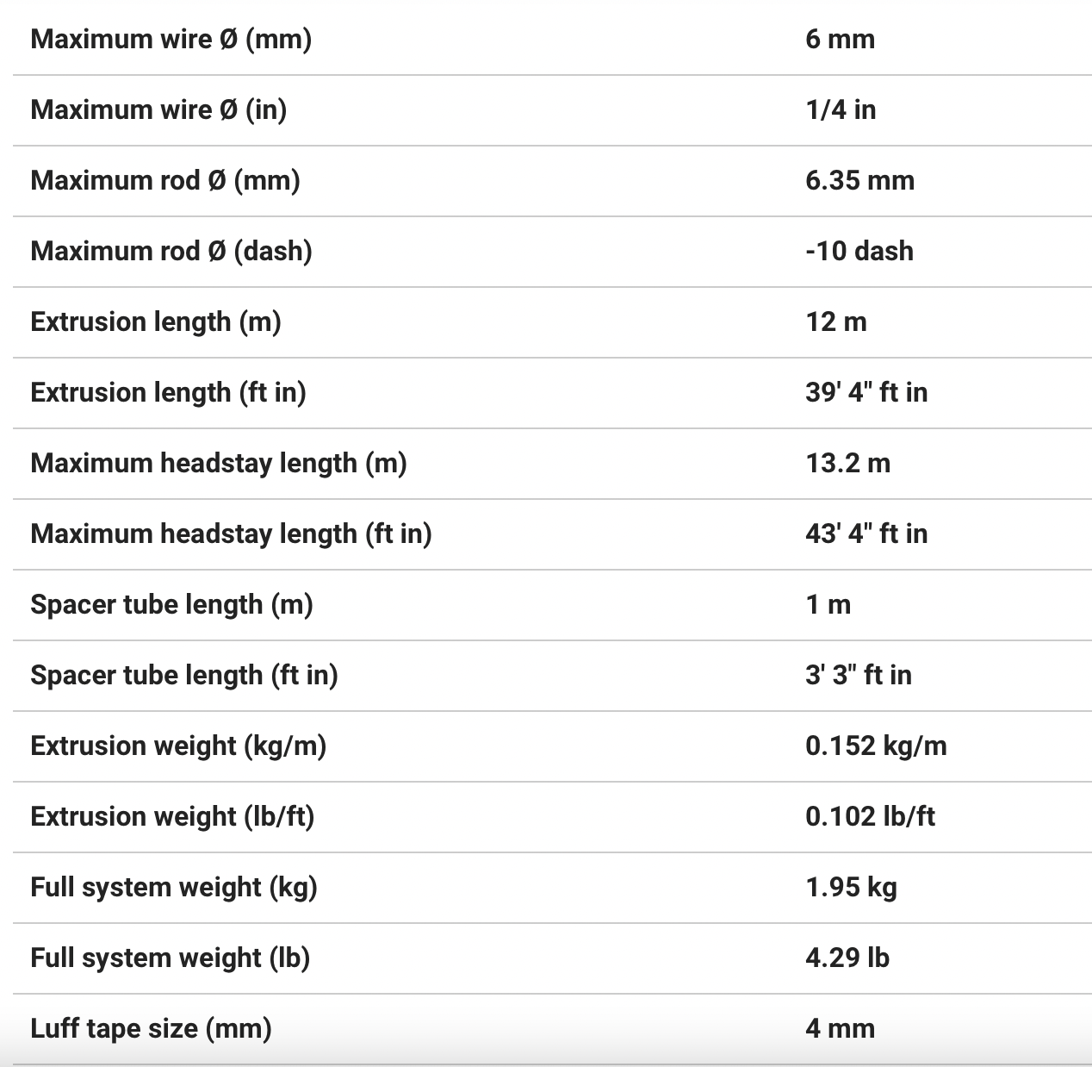This screenshot has height=1067, width=1092.
Task: Click the "39' 4" ft in" value
Action: tap(866, 393)
